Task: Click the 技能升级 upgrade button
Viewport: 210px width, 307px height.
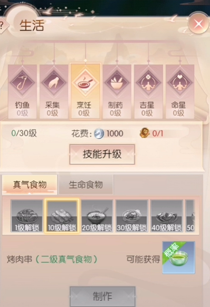Action: (x=102, y=155)
